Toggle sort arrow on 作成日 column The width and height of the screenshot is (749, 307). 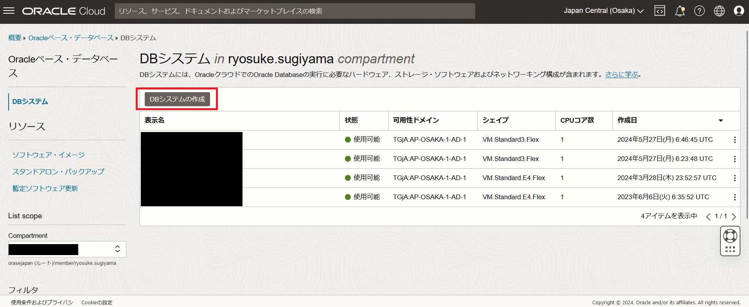tap(721, 121)
